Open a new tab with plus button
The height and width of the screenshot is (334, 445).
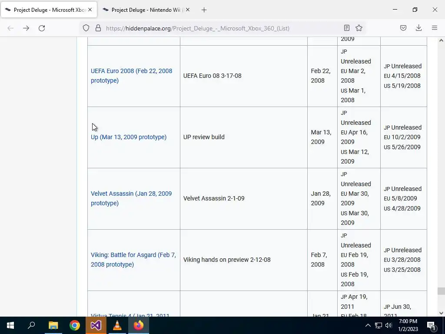204,10
